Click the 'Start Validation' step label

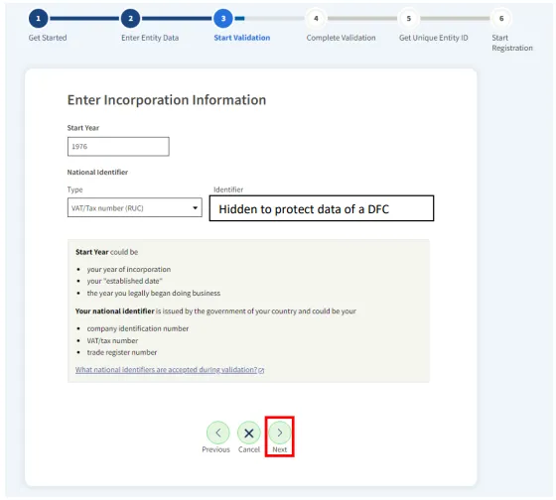[242, 38]
